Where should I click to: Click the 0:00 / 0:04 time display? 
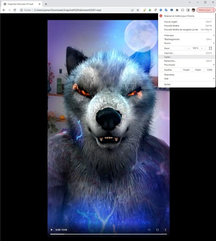tap(61, 230)
